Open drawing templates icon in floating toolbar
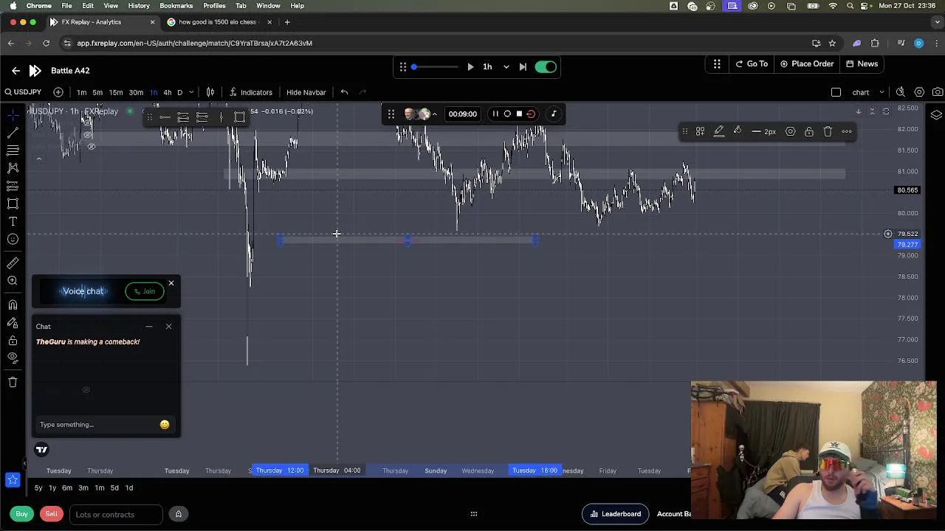Viewport: 945px width, 531px height. 700,131
